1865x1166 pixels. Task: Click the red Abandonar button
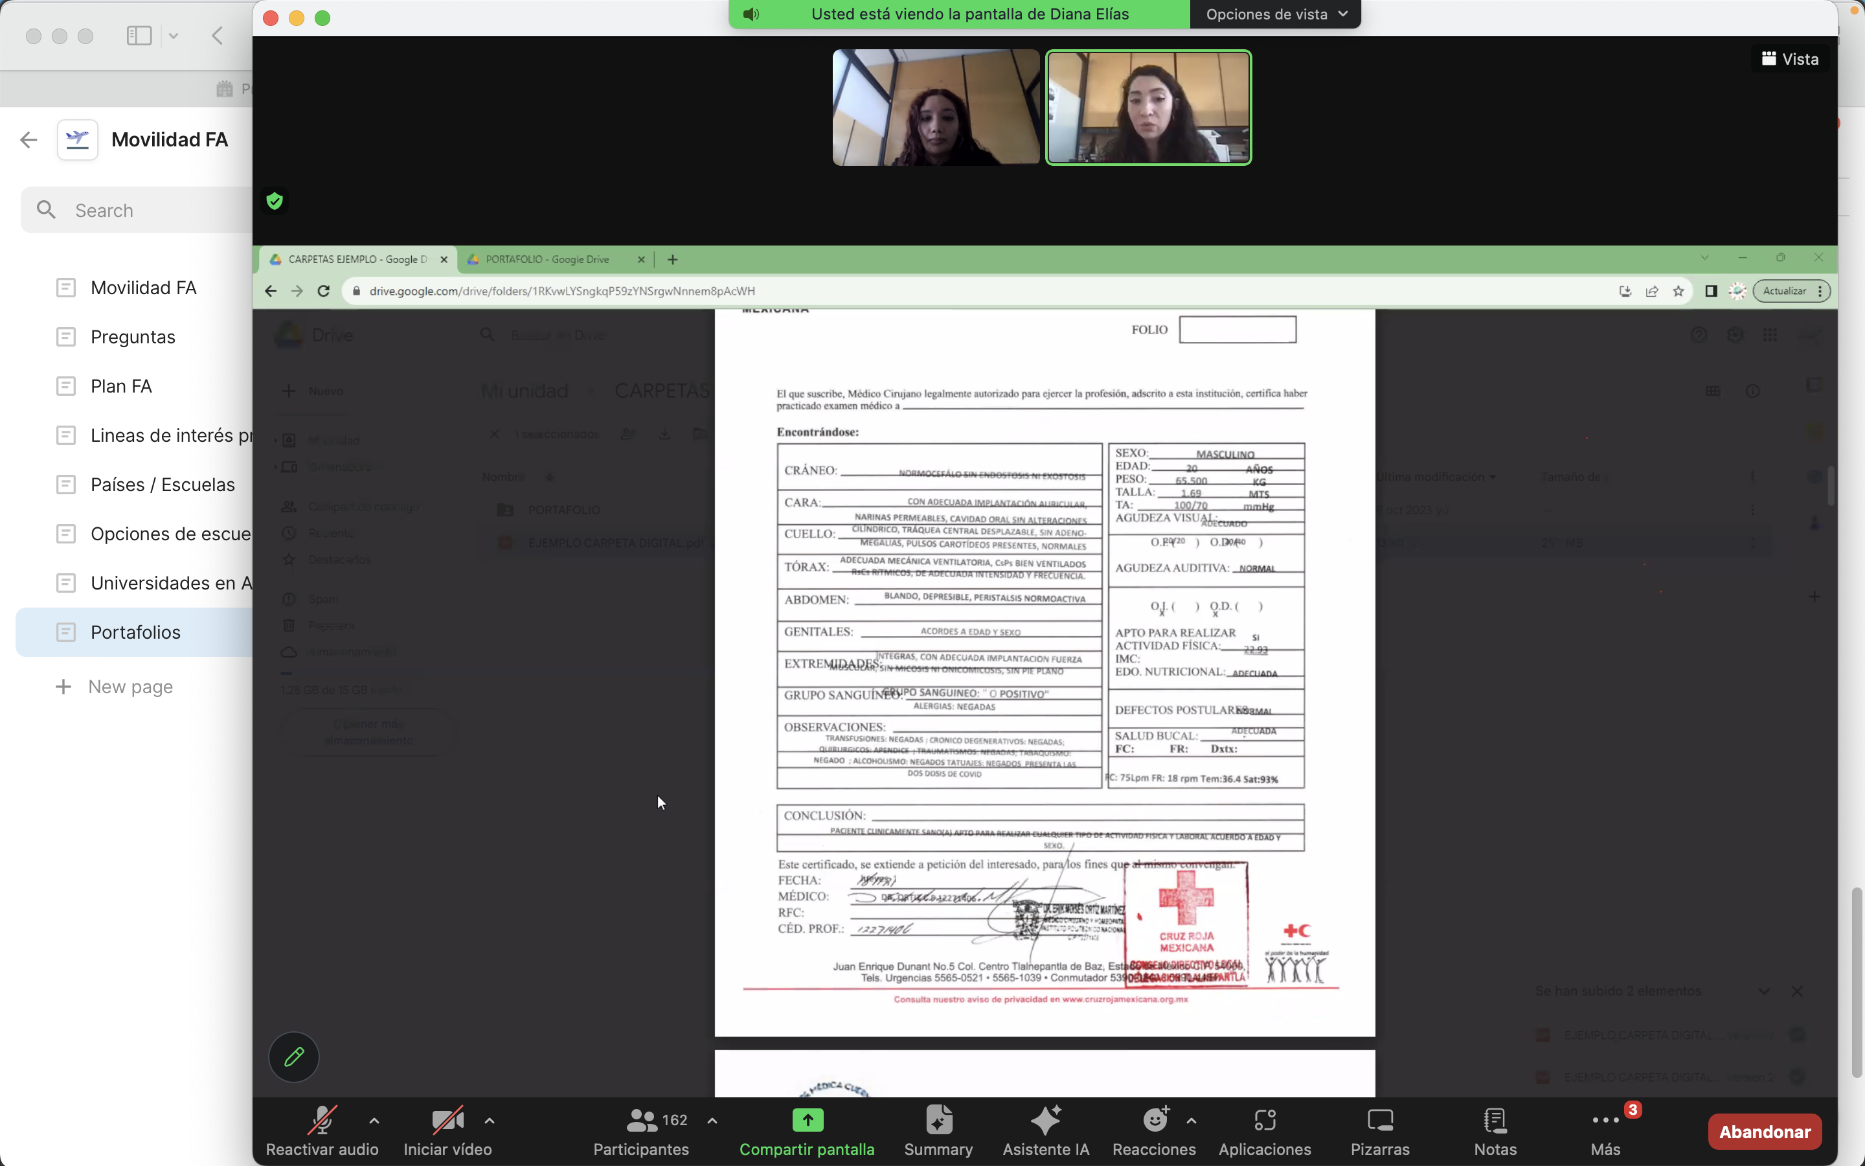point(1764,1131)
